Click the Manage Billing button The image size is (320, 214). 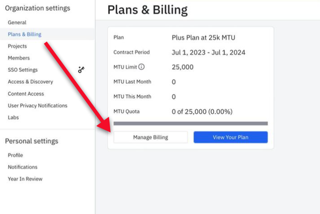(151, 137)
